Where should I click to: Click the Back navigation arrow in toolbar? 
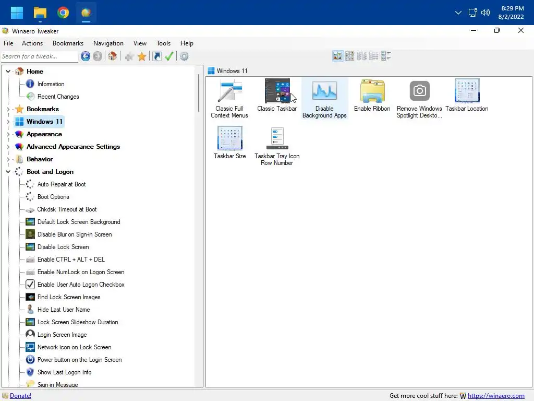pos(86,56)
